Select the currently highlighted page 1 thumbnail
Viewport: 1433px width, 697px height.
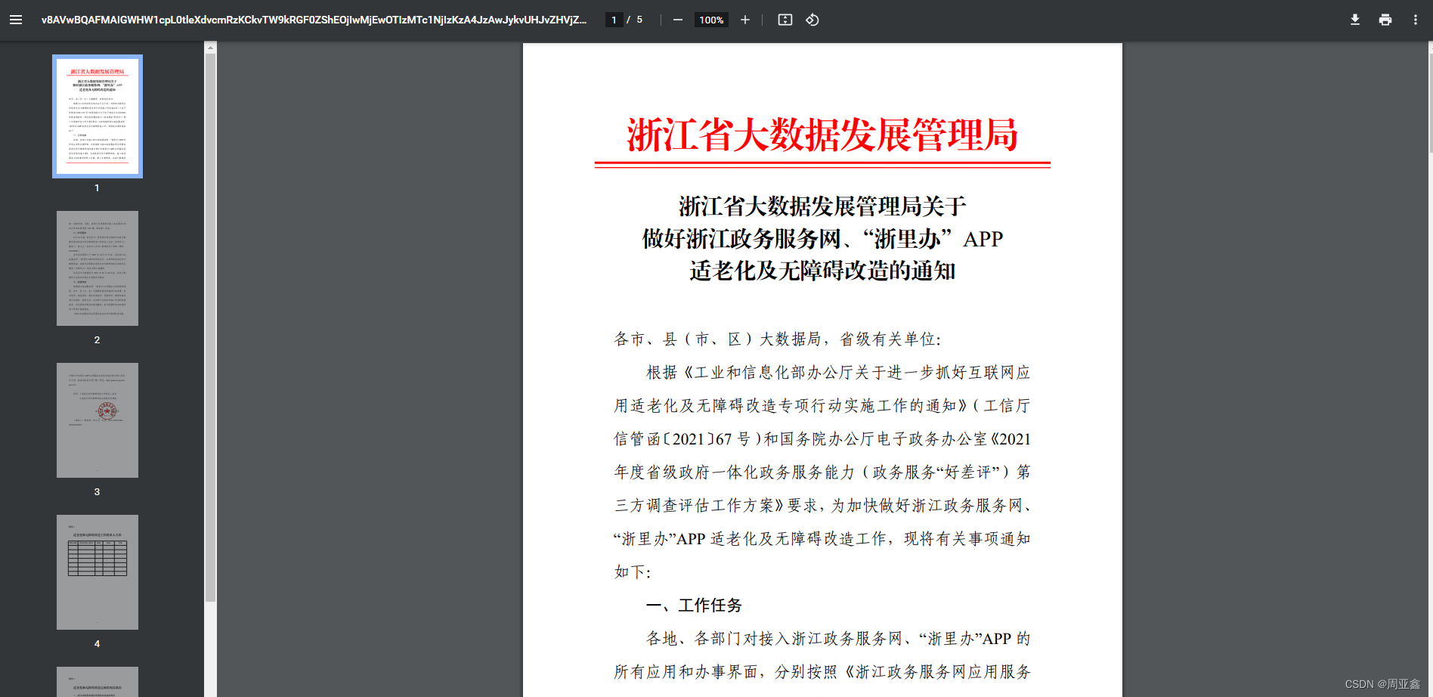(x=97, y=116)
